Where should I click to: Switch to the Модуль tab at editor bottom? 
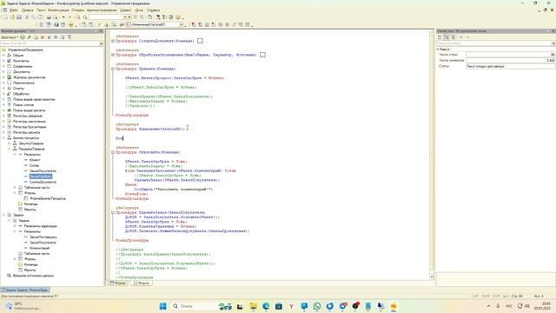[142, 283]
